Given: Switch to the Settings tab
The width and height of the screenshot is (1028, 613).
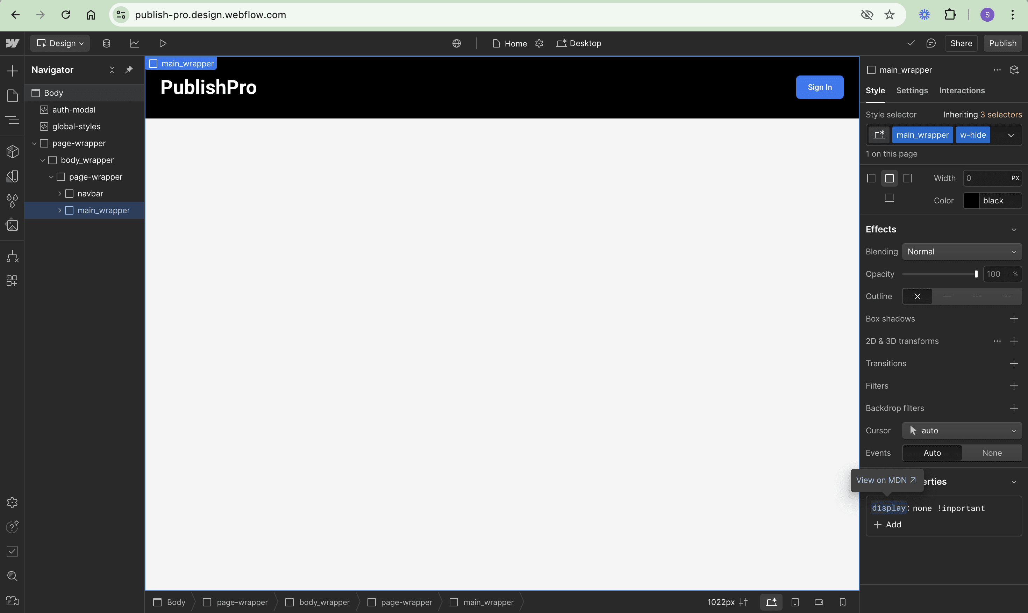Looking at the screenshot, I should 912,91.
